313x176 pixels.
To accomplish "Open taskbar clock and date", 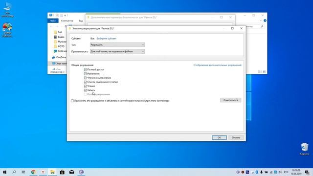I will pyautogui.click(x=296, y=172).
